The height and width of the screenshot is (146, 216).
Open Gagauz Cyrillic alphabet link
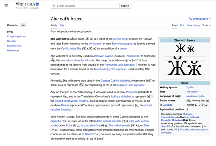tap(115, 81)
